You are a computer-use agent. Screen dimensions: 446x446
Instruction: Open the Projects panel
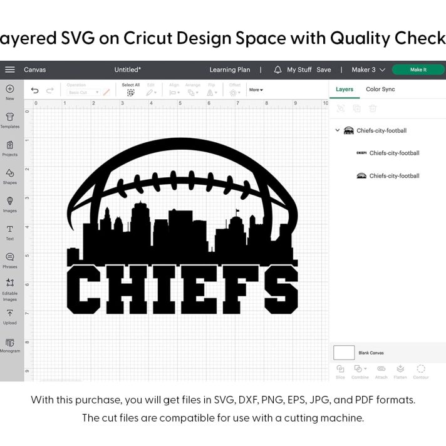coord(10,148)
